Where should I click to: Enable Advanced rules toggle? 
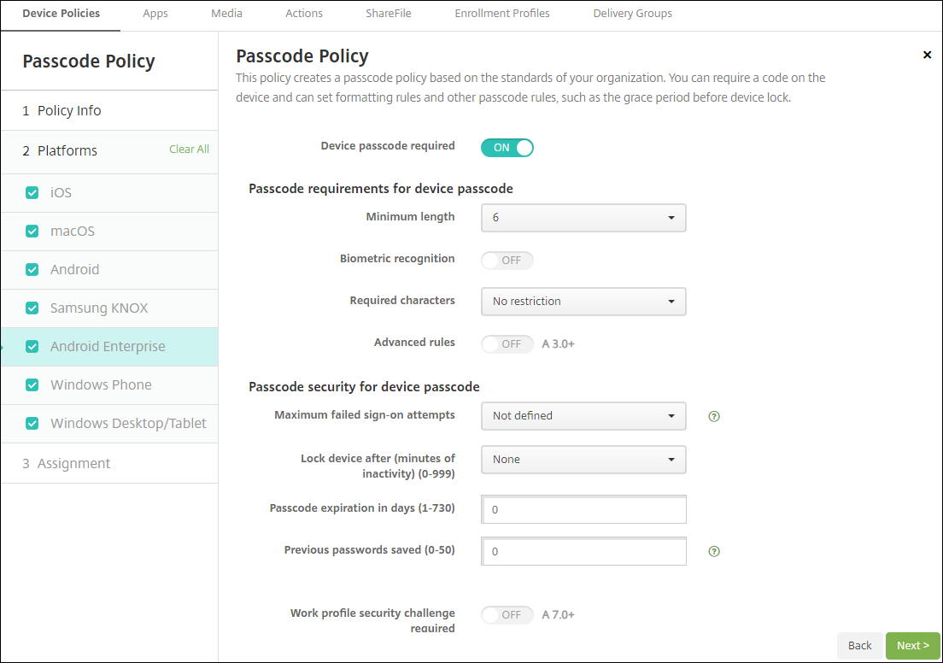pos(507,344)
